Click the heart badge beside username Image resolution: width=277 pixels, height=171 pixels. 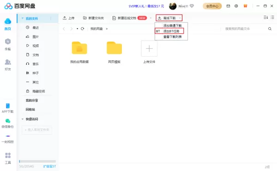(x=192, y=6)
